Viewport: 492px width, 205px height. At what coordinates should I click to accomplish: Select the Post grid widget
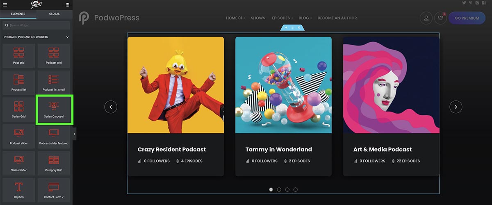tap(19, 56)
